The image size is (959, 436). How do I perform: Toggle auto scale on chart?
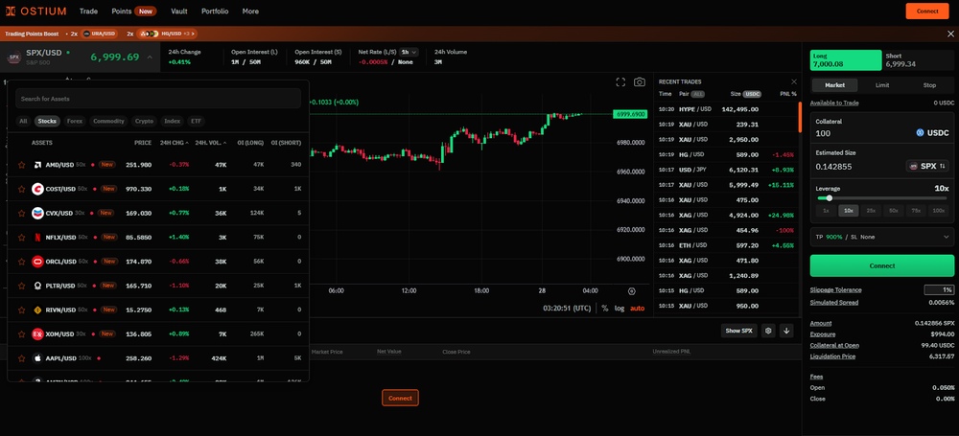pos(638,309)
